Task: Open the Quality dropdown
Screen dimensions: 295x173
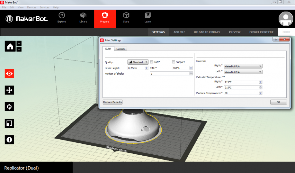Action: point(138,62)
